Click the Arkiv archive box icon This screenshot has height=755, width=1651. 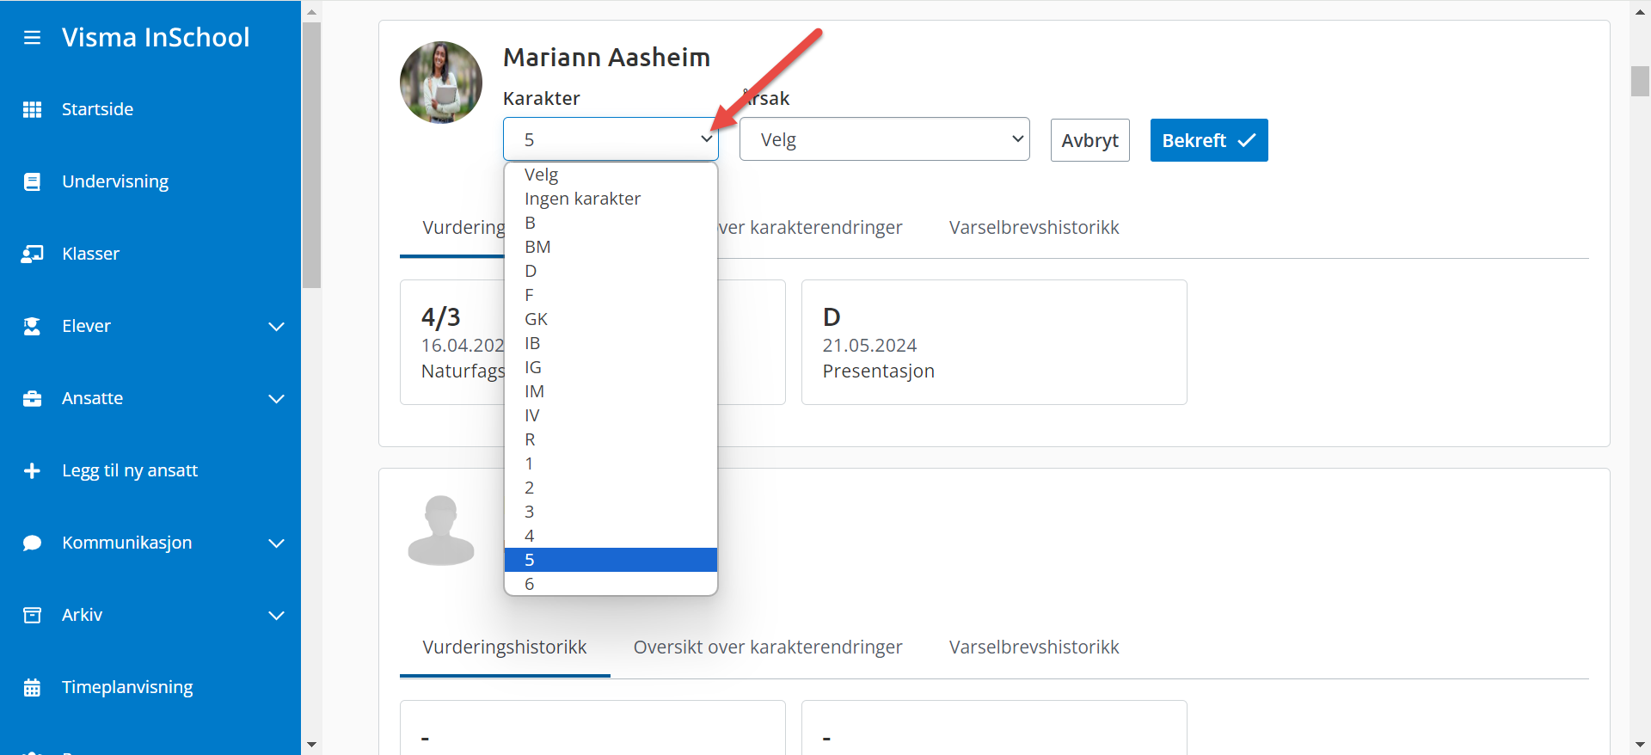pos(32,615)
